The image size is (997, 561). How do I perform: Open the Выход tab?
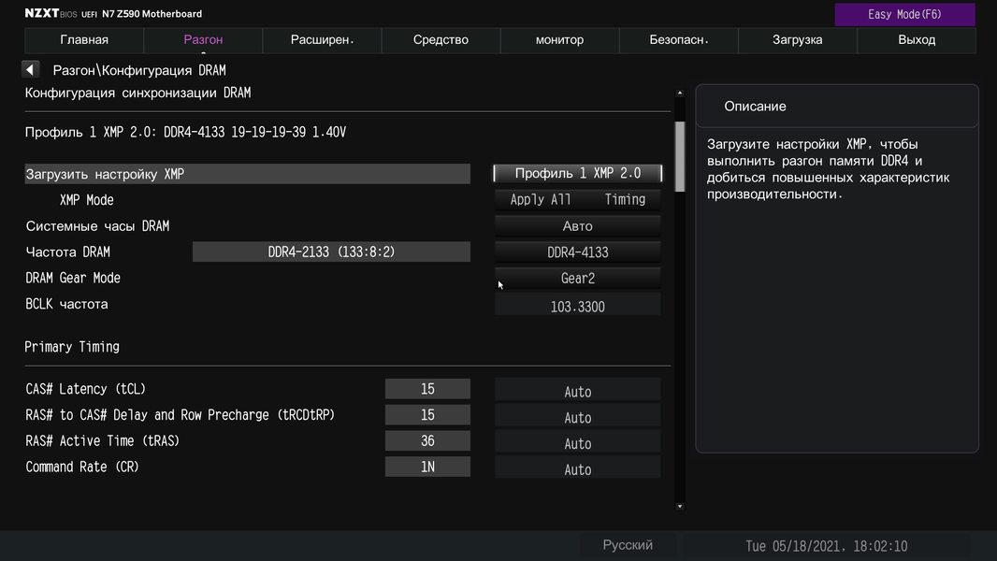click(917, 40)
